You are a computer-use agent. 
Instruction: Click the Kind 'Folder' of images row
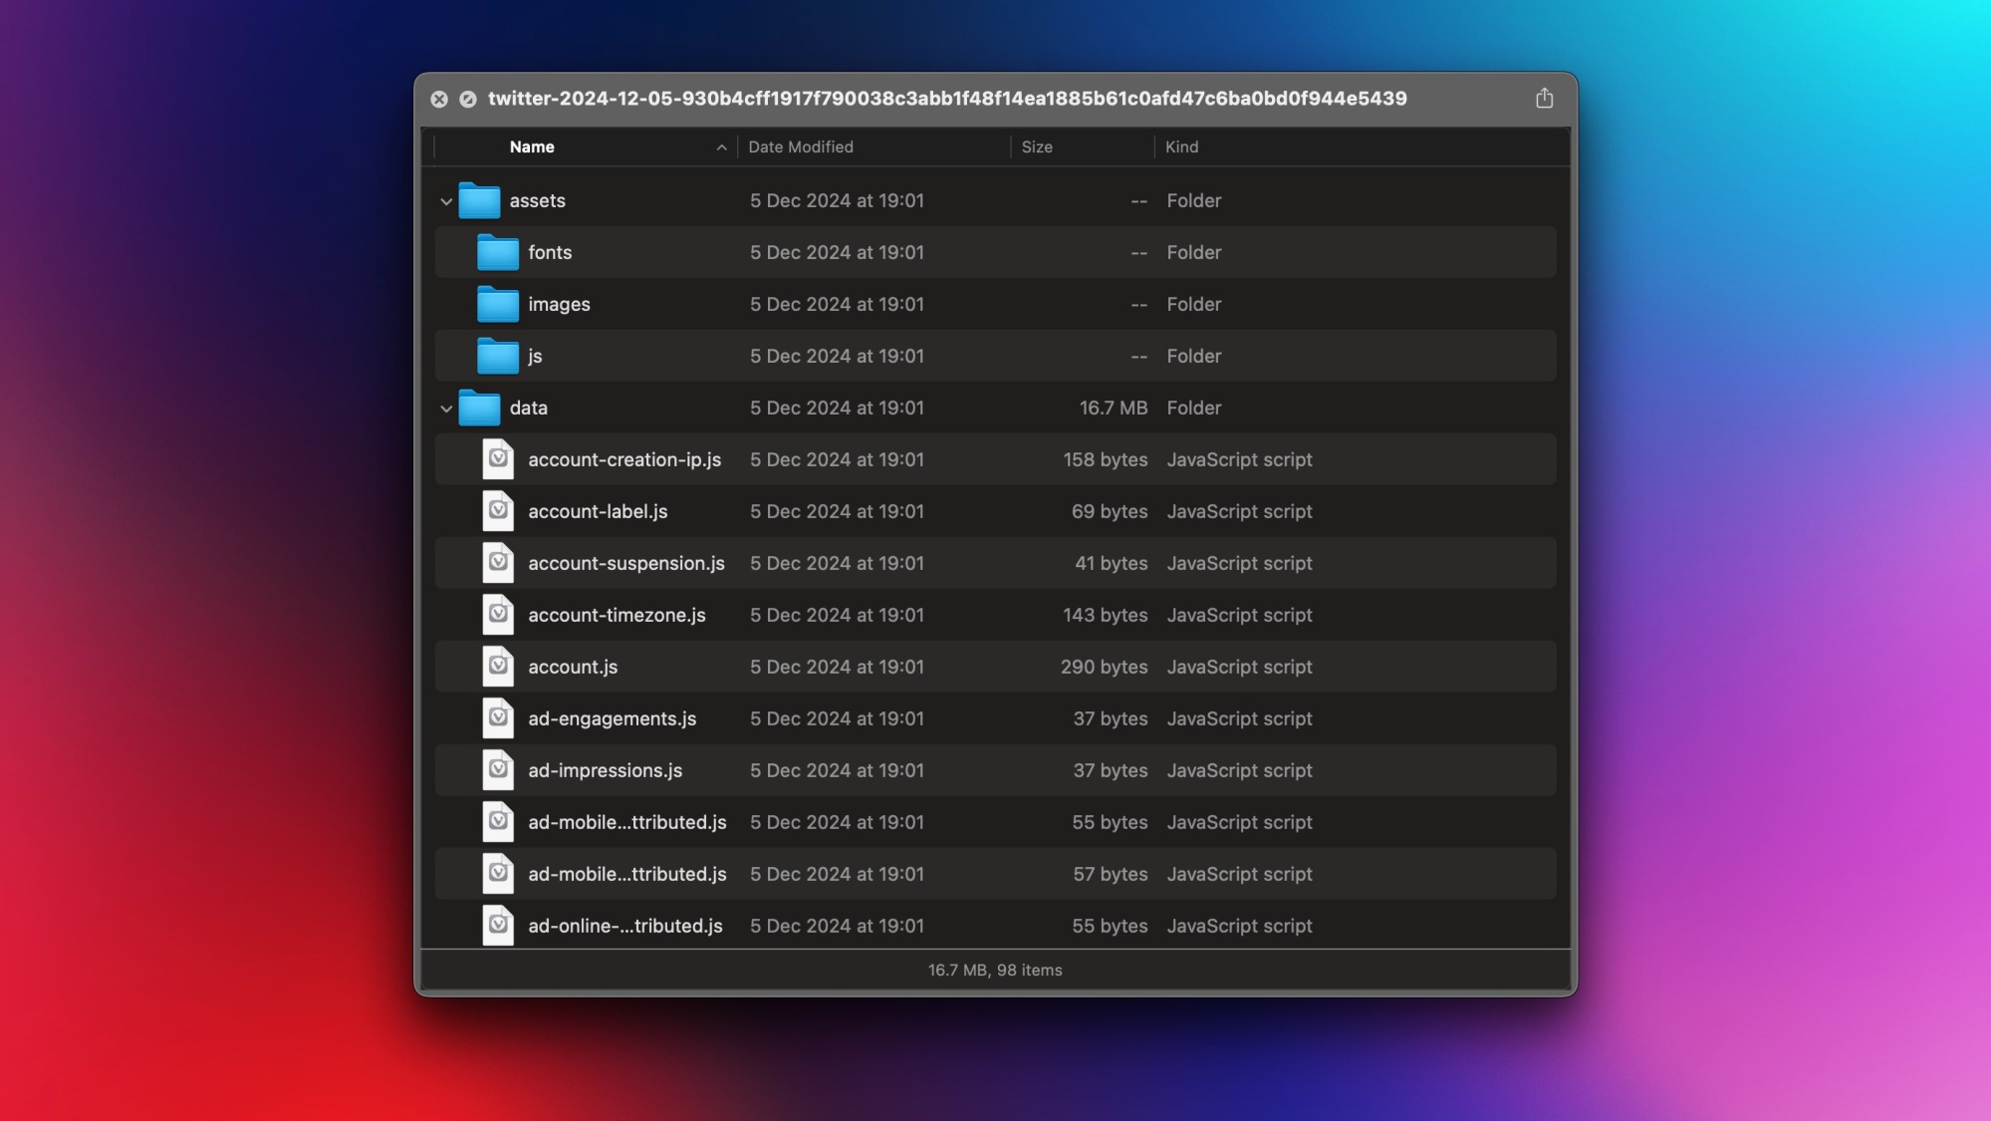point(1193,304)
